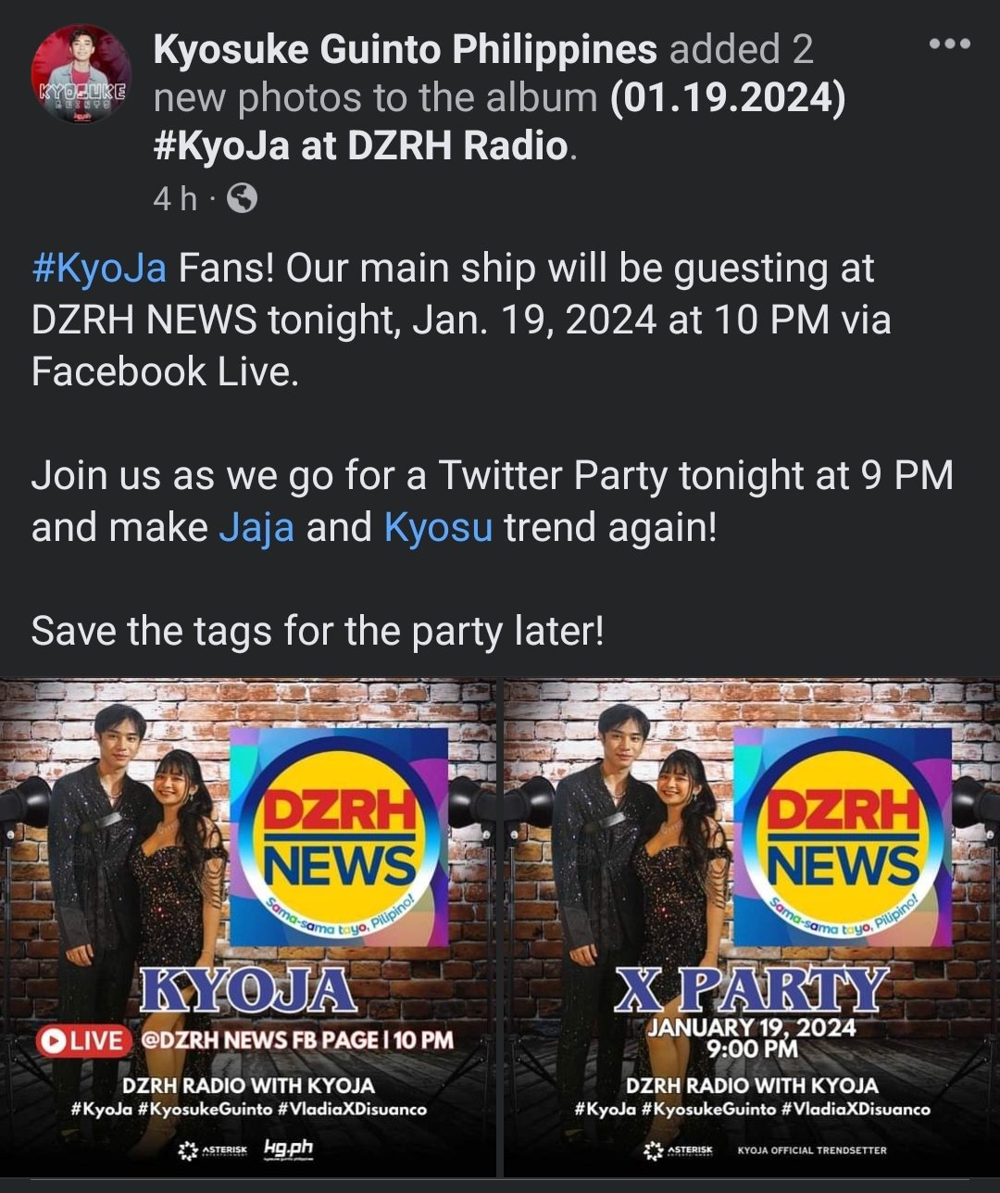Open the Kyosu tagged profile link
This screenshot has width=1000, height=1193.
tap(438, 527)
